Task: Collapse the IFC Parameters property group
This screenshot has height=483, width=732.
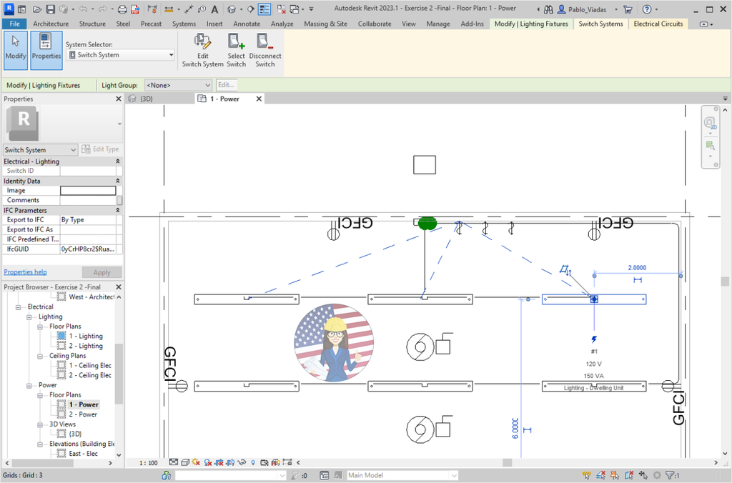Action: [118, 210]
